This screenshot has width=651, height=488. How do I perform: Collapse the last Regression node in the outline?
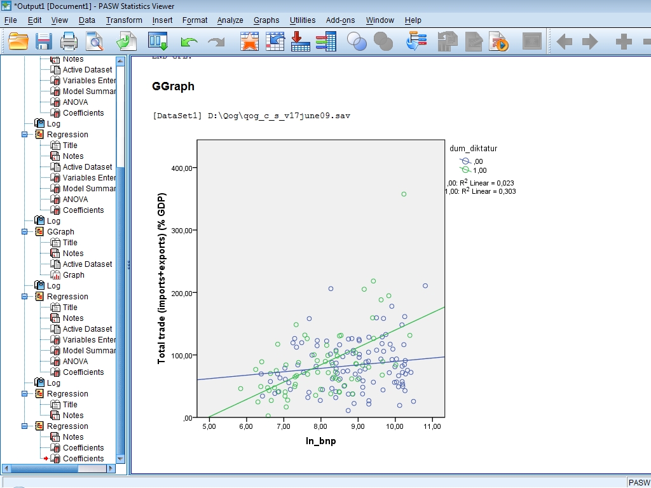point(25,426)
